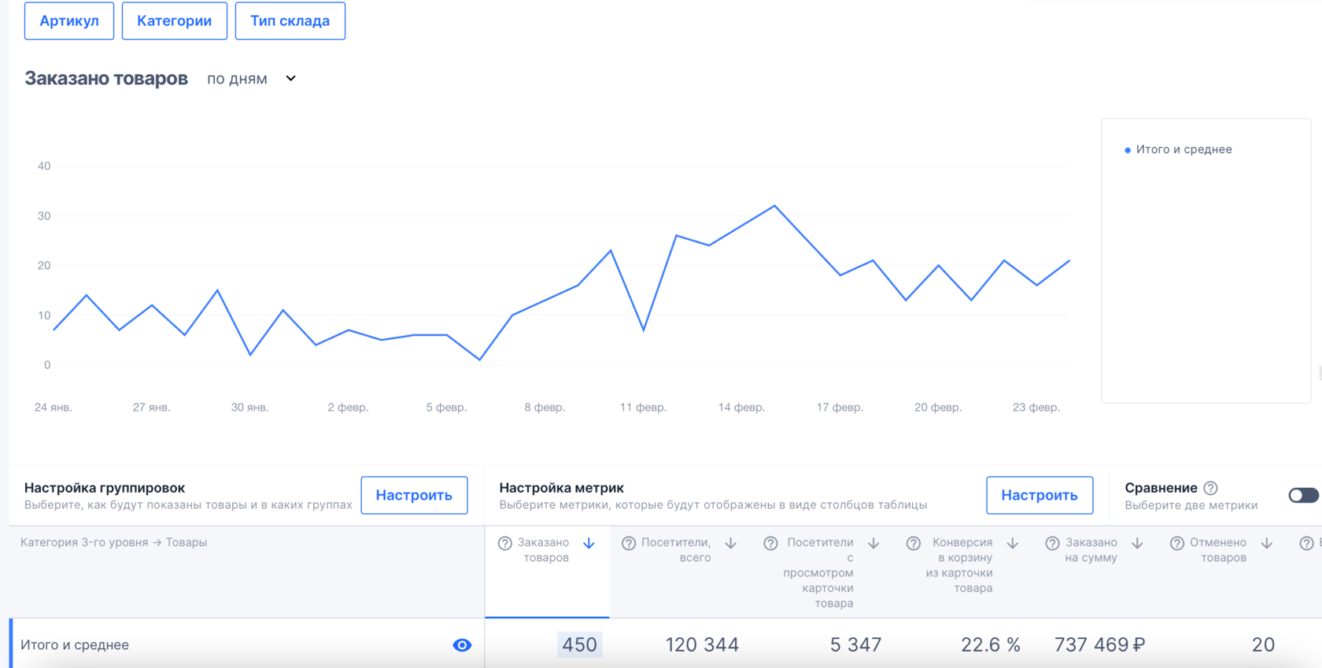The image size is (1322, 668).
Task: Click help icon next to Заказано товаров column
Action: coord(505,544)
